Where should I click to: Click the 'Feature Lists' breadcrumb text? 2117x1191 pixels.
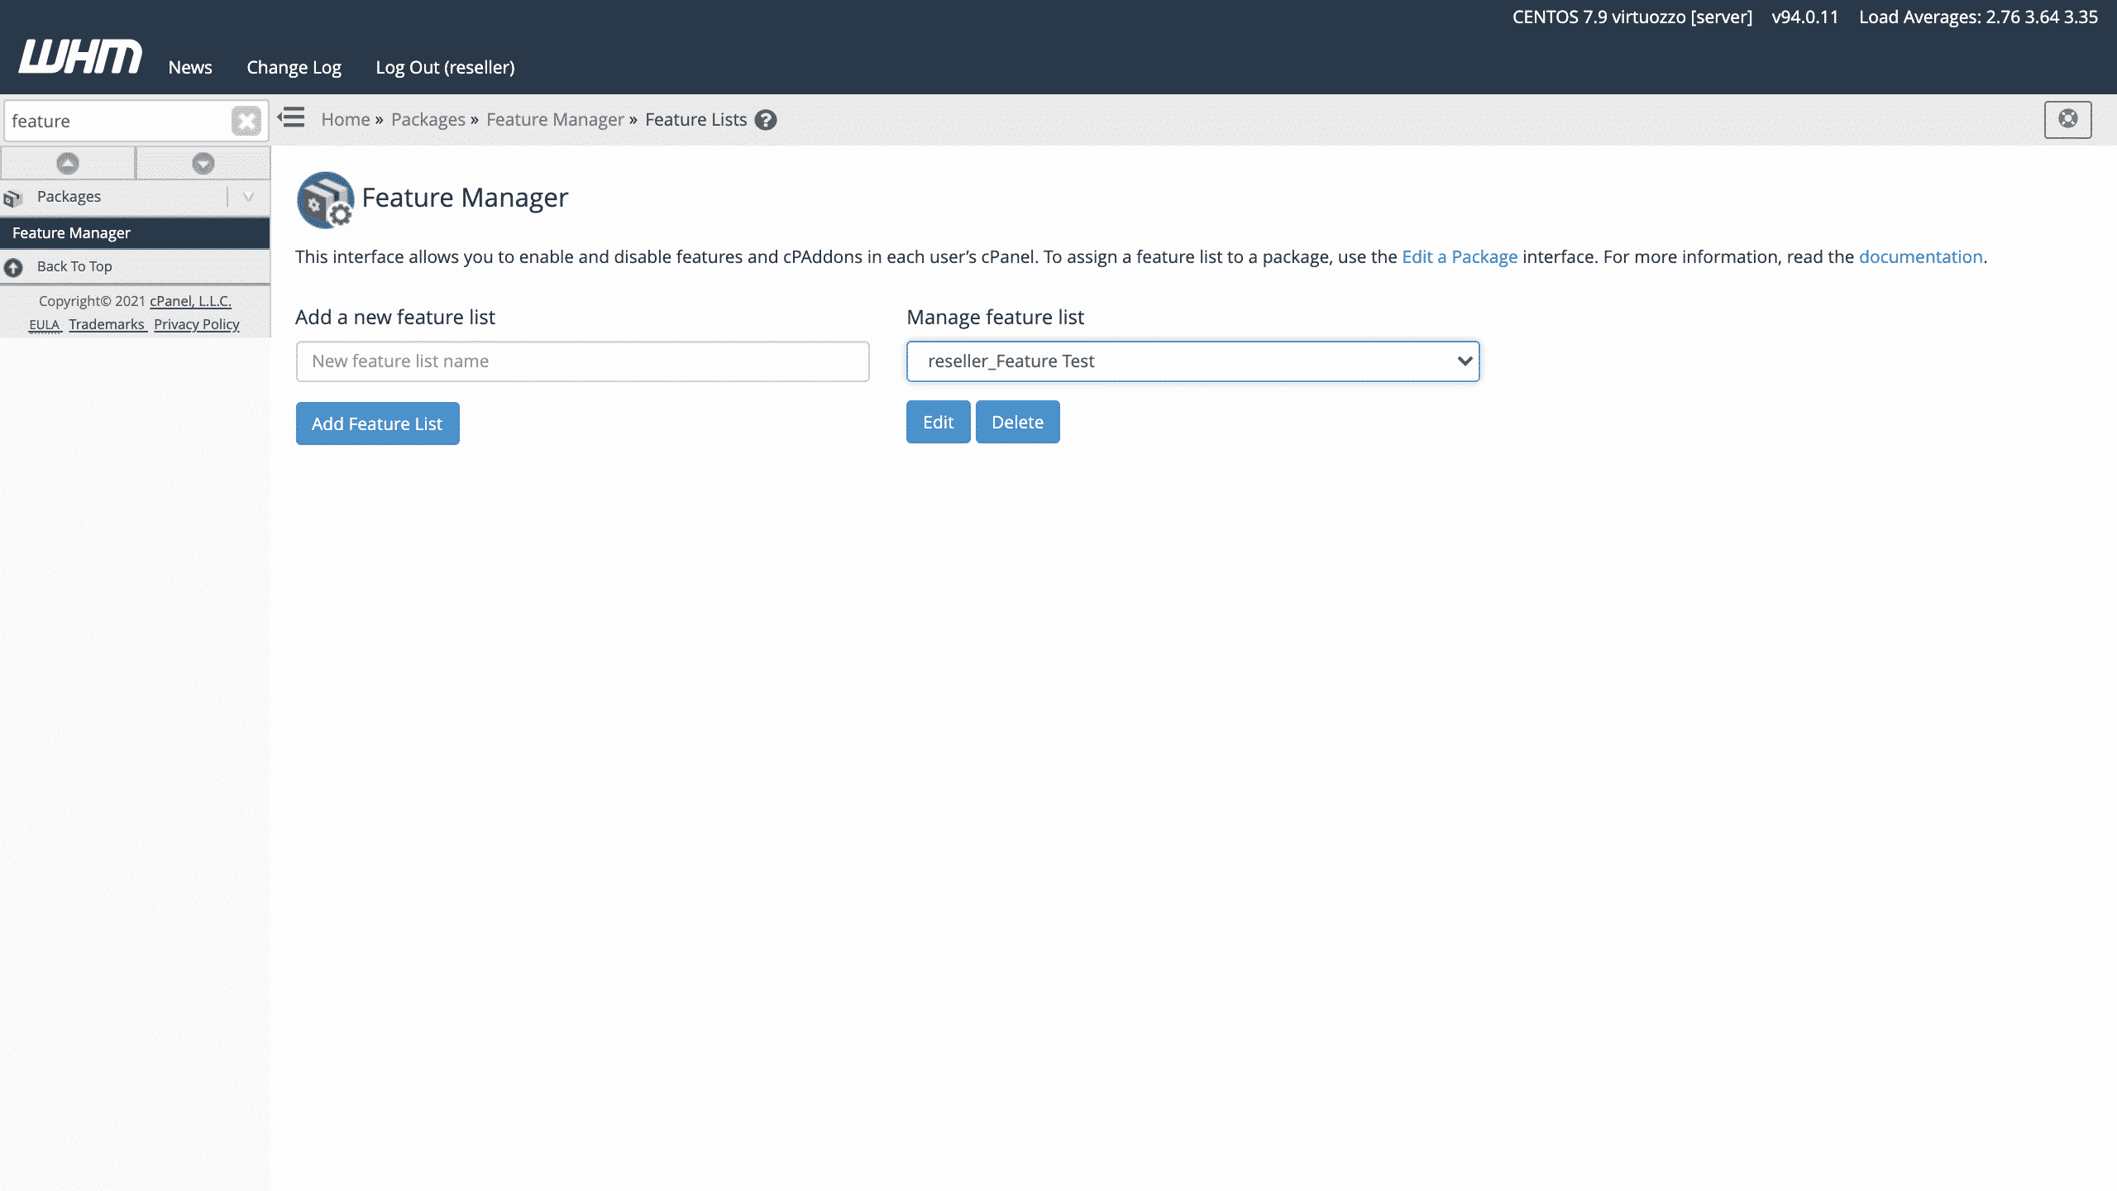[x=695, y=119]
